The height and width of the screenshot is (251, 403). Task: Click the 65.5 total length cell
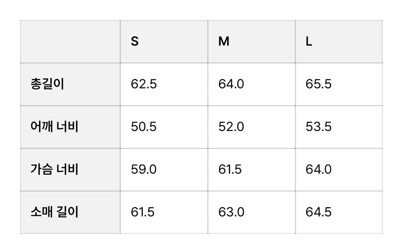[x=318, y=84]
